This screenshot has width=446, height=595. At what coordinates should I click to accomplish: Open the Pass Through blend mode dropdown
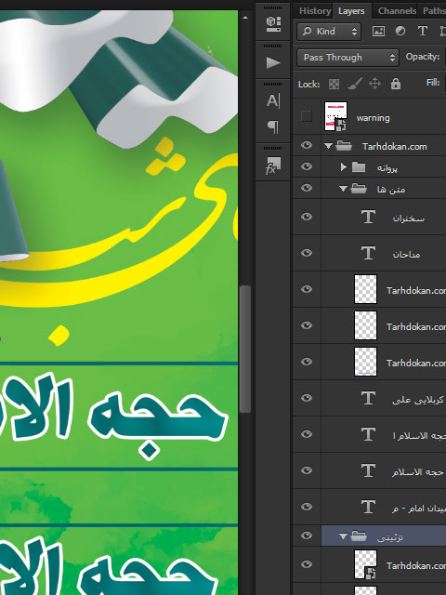[348, 58]
